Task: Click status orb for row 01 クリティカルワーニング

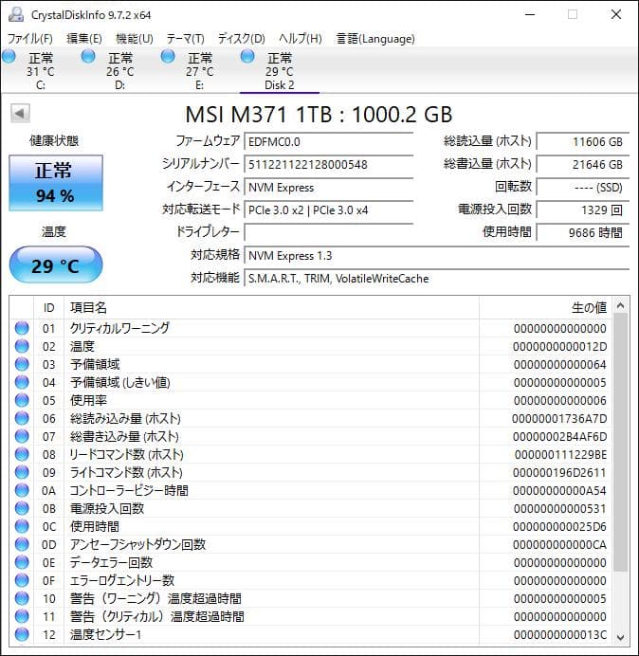Action: coord(22,328)
